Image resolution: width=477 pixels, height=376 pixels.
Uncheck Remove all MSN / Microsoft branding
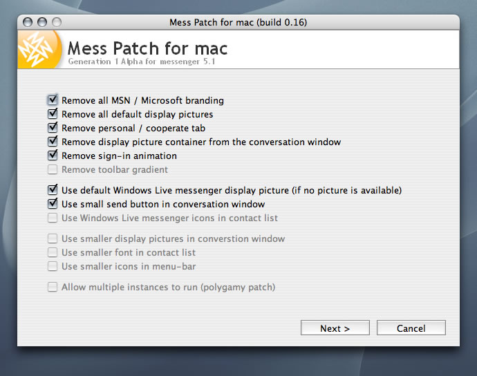coord(53,100)
